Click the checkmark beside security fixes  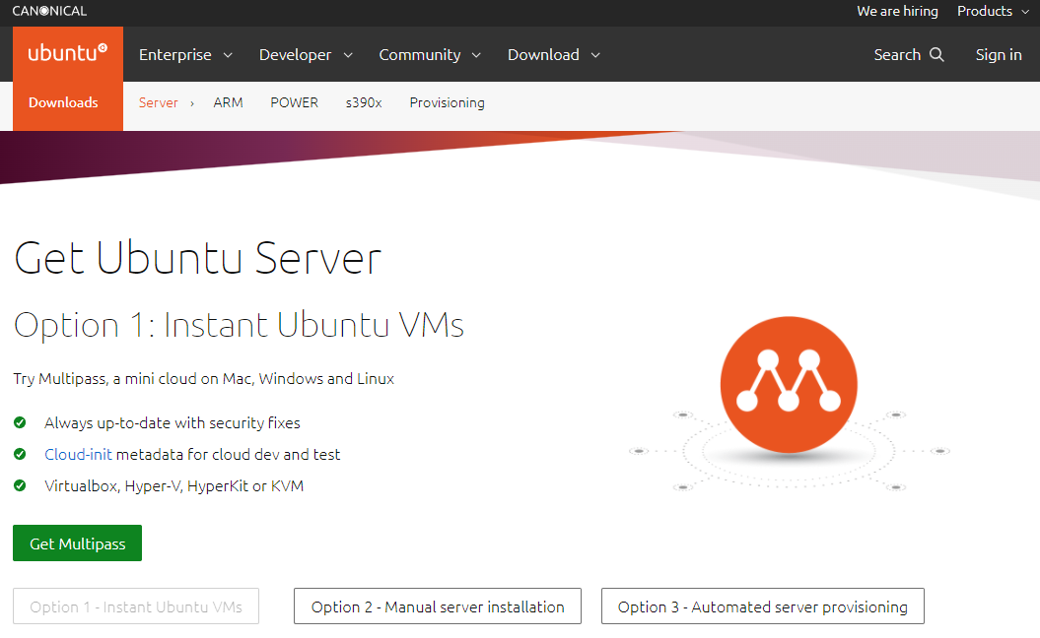[20, 422]
